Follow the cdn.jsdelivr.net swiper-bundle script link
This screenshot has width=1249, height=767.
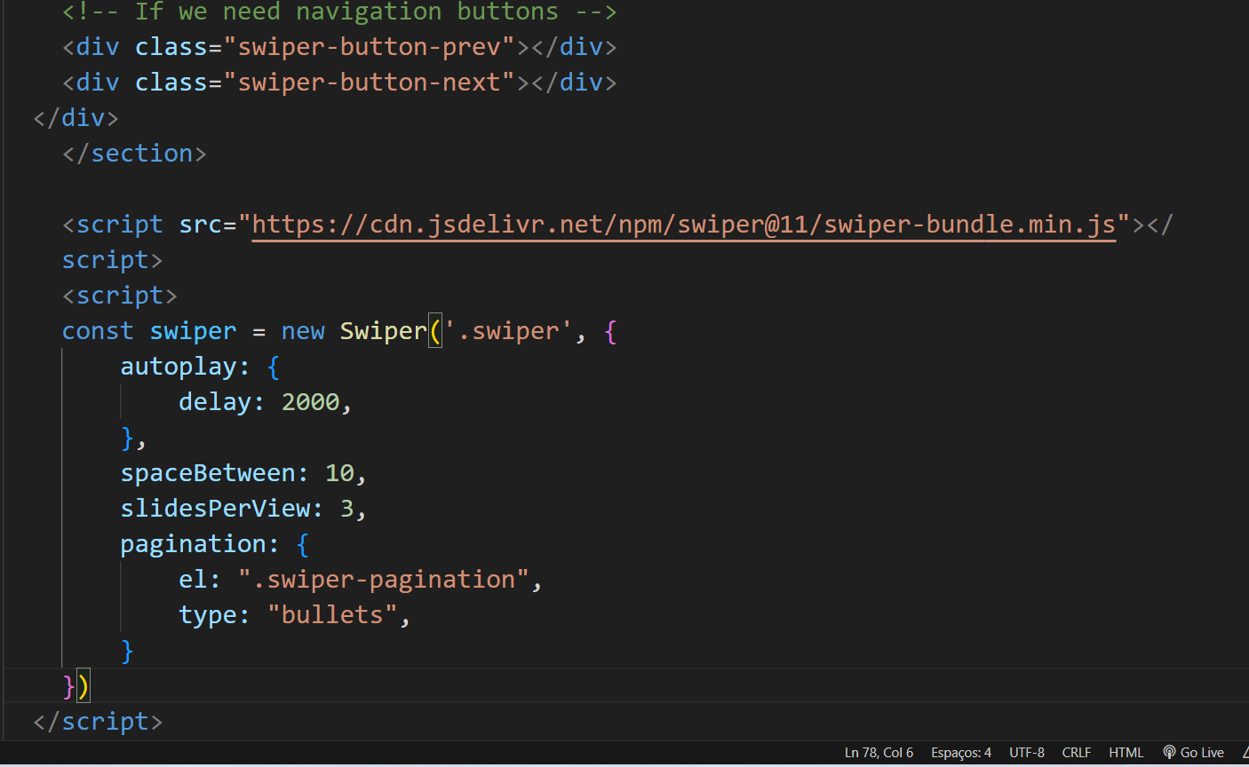click(x=684, y=225)
